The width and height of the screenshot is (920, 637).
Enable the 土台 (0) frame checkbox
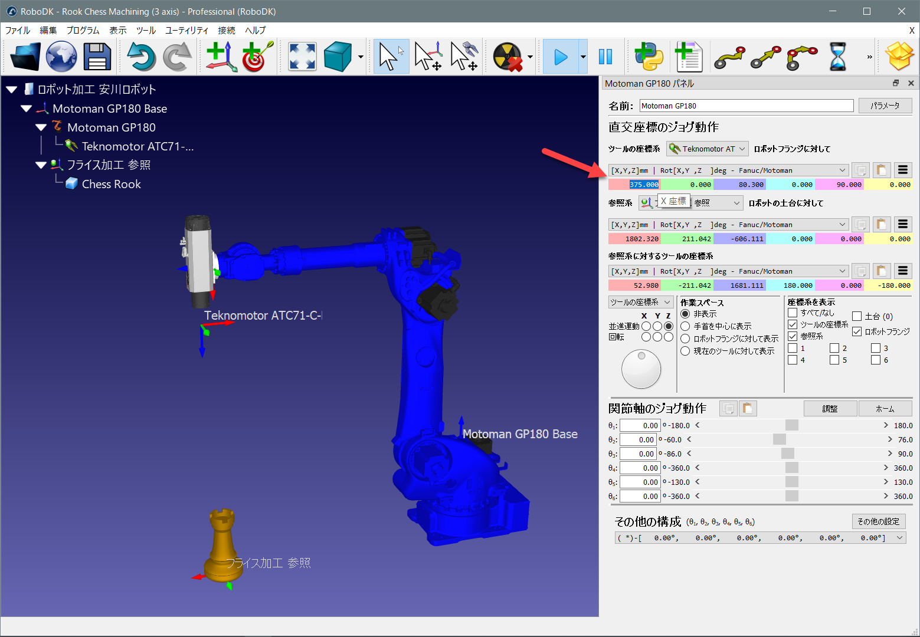click(857, 316)
